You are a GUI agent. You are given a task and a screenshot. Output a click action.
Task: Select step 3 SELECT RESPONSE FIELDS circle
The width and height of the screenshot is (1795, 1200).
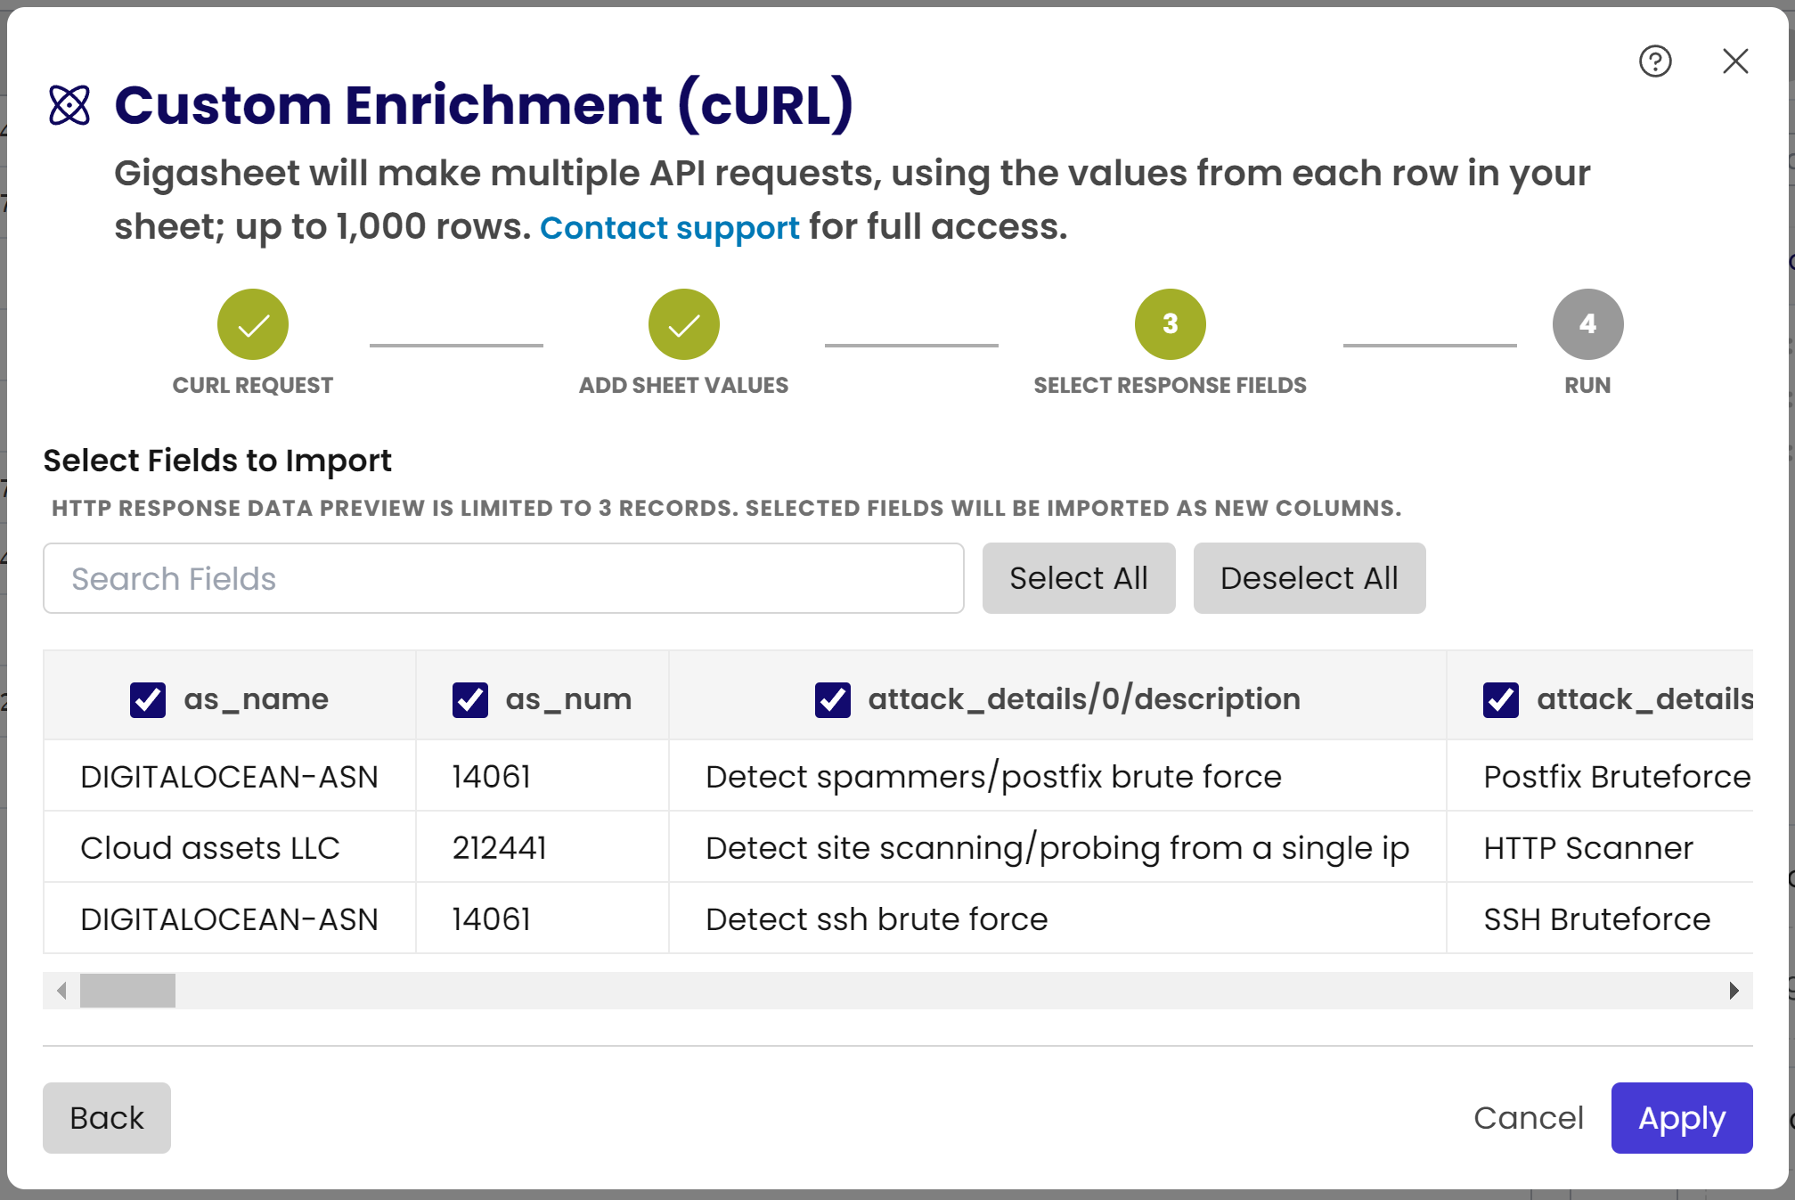(x=1170, y=324)
